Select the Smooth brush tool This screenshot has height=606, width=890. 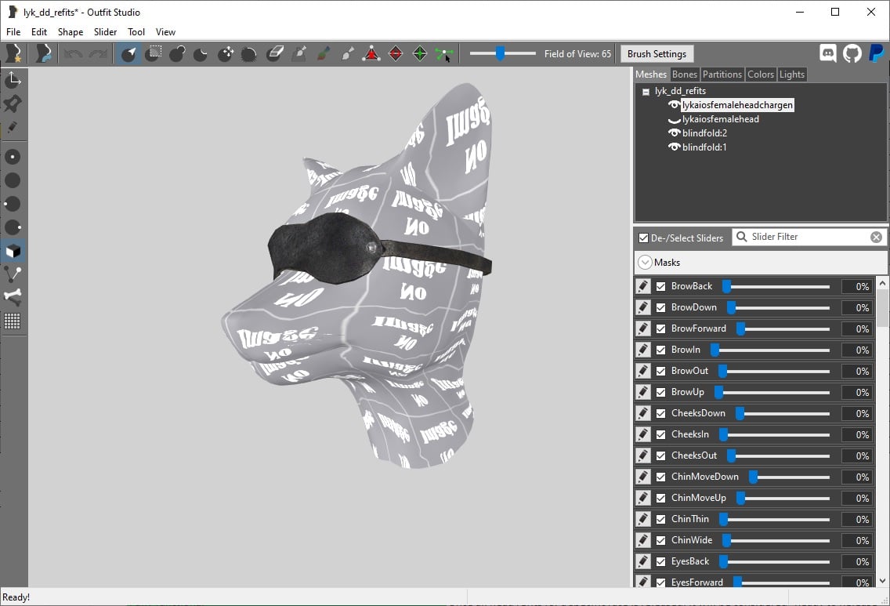pos(249,54)
